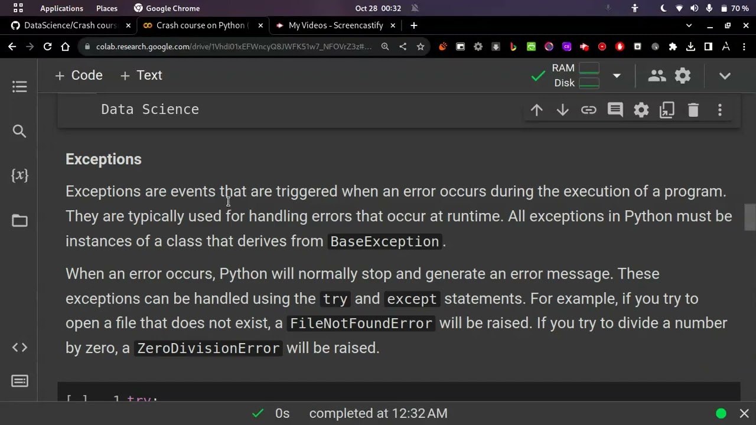Screen dimensions: 756x425
Task: Add a new Code cell
Action: click(79, 76)
